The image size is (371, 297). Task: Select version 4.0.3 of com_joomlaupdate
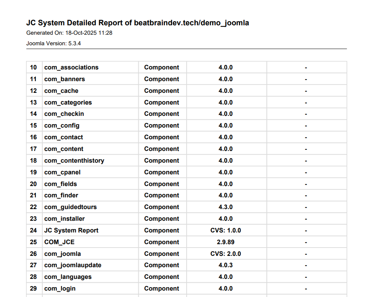pos(225,265)
